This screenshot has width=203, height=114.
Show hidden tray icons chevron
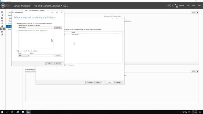[x=181, y=112]
